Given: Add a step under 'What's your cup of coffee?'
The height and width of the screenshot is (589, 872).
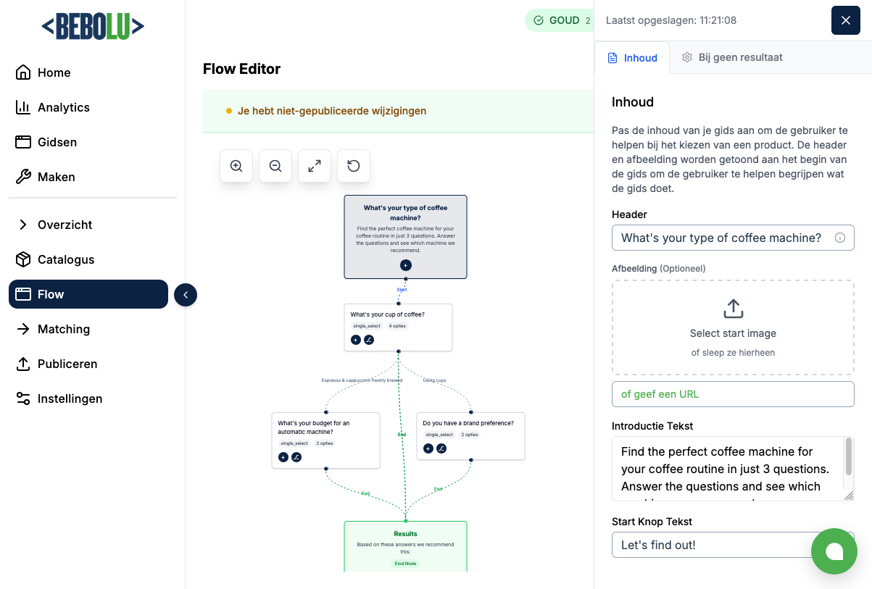Looking at the screenshot, I should coord(356,340).
